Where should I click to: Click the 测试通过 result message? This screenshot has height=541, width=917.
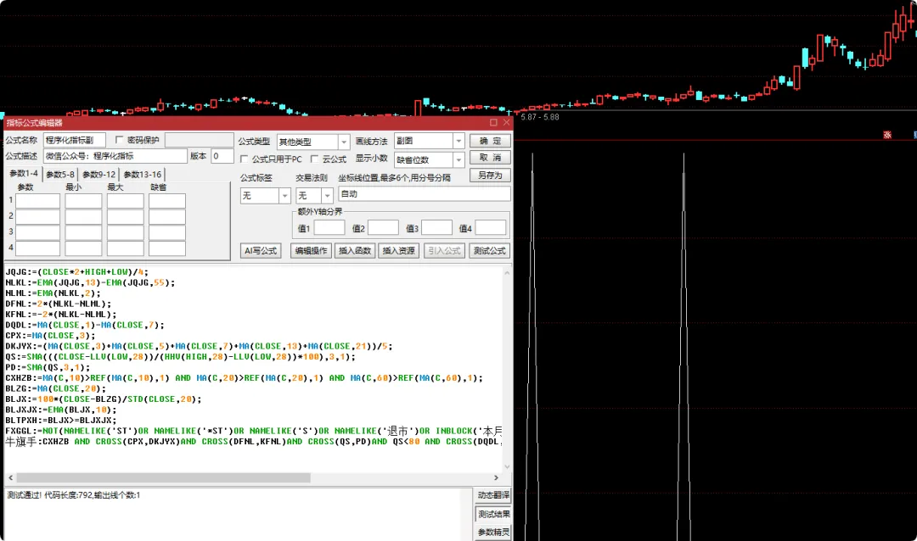pos(74,495)
